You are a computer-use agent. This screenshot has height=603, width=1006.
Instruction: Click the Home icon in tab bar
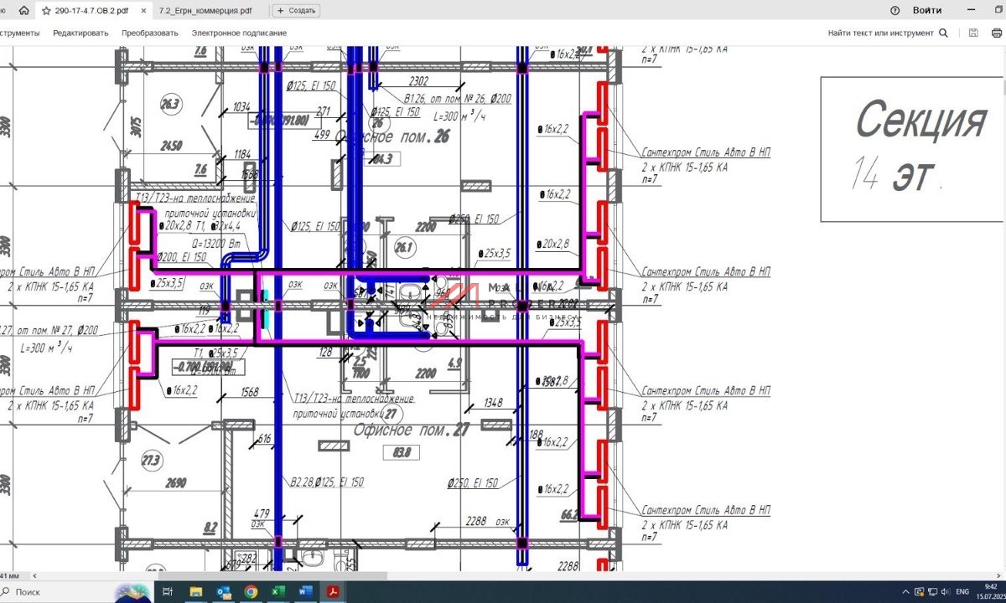[x=23, y=11]
